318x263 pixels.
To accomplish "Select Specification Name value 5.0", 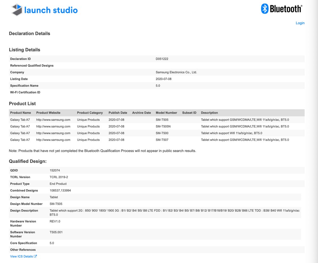I will [158, 86].
